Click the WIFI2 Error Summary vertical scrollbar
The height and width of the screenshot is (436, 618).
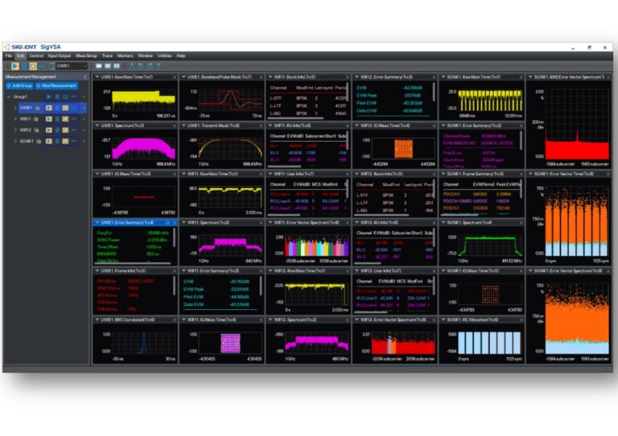coord(434,93)
